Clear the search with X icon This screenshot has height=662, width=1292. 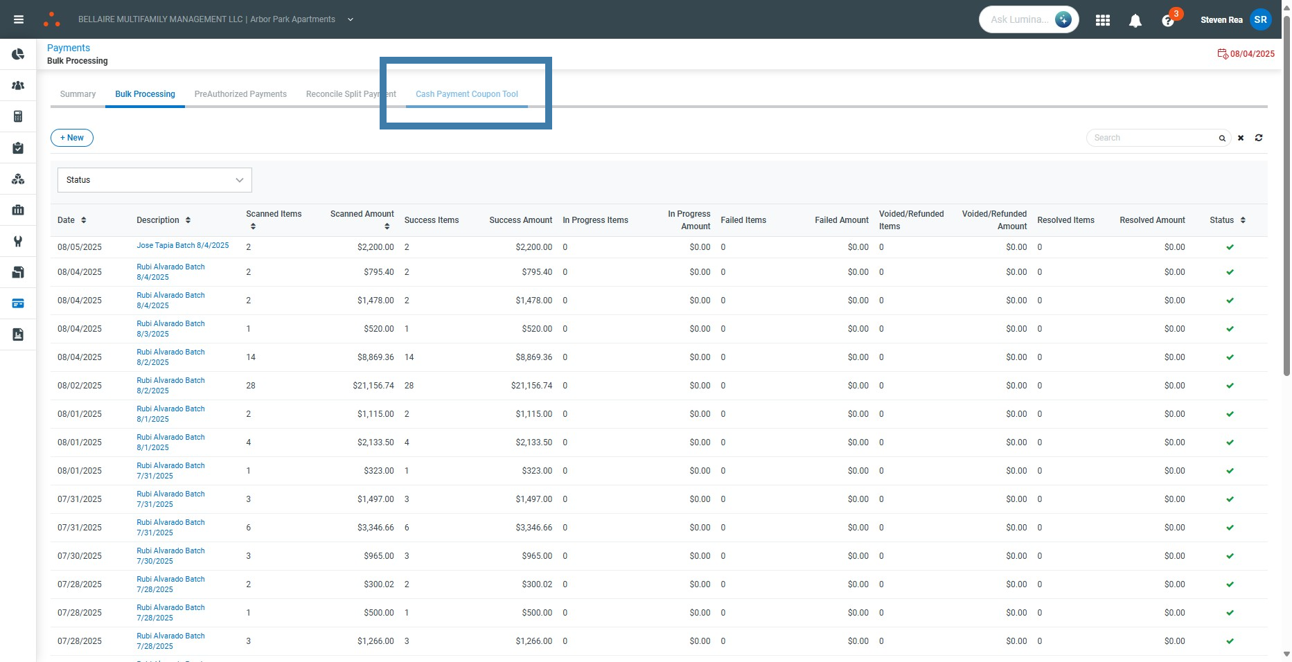coord(1241,138)
